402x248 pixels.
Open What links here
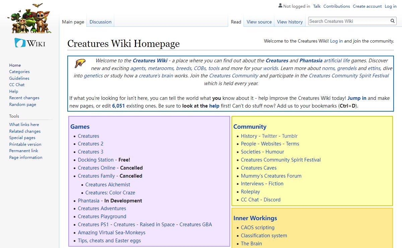(x=24, y=124)
